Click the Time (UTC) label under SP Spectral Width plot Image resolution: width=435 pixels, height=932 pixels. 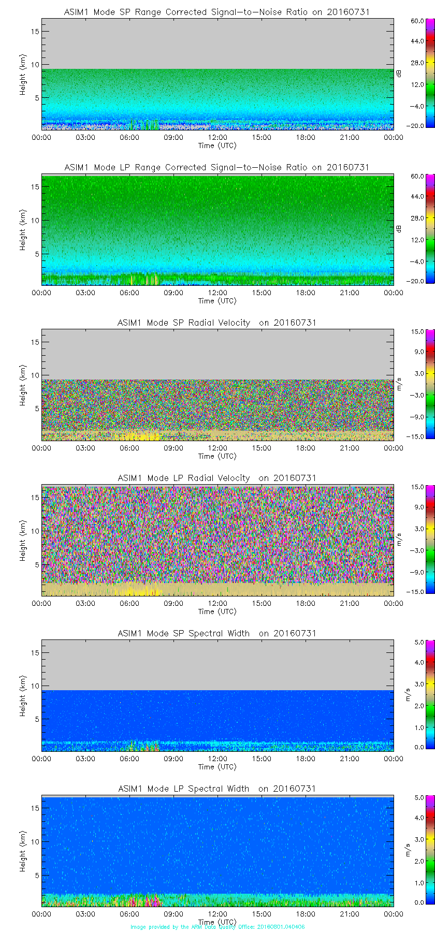(x=218, y=767)
